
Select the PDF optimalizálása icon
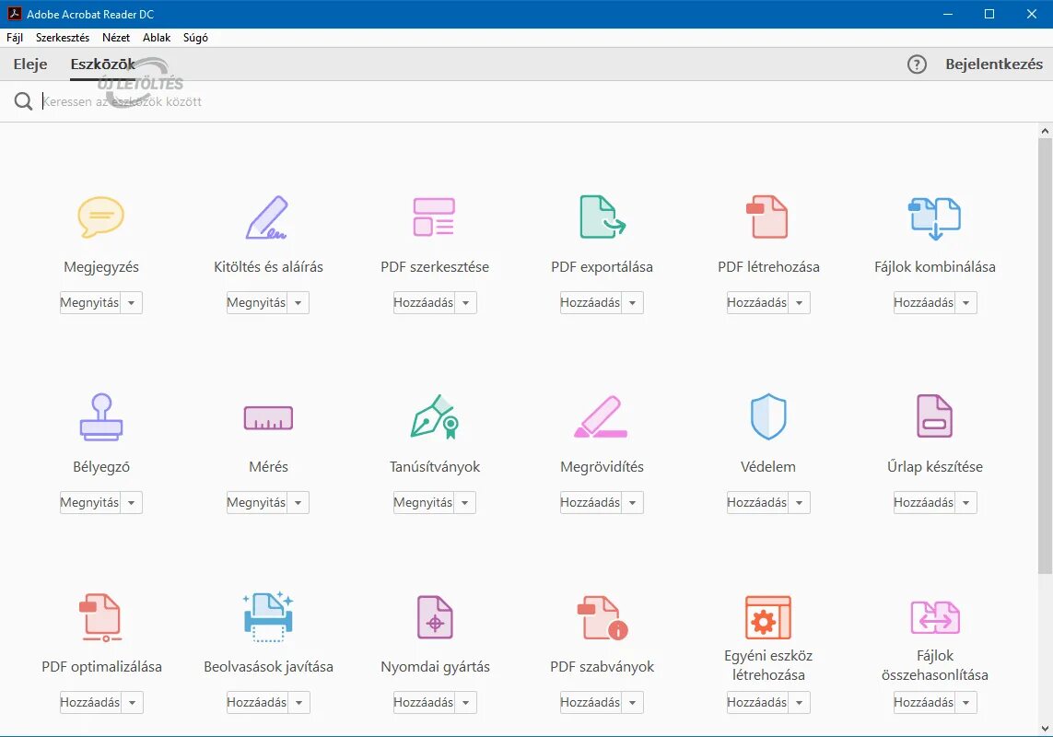(100, 616)
